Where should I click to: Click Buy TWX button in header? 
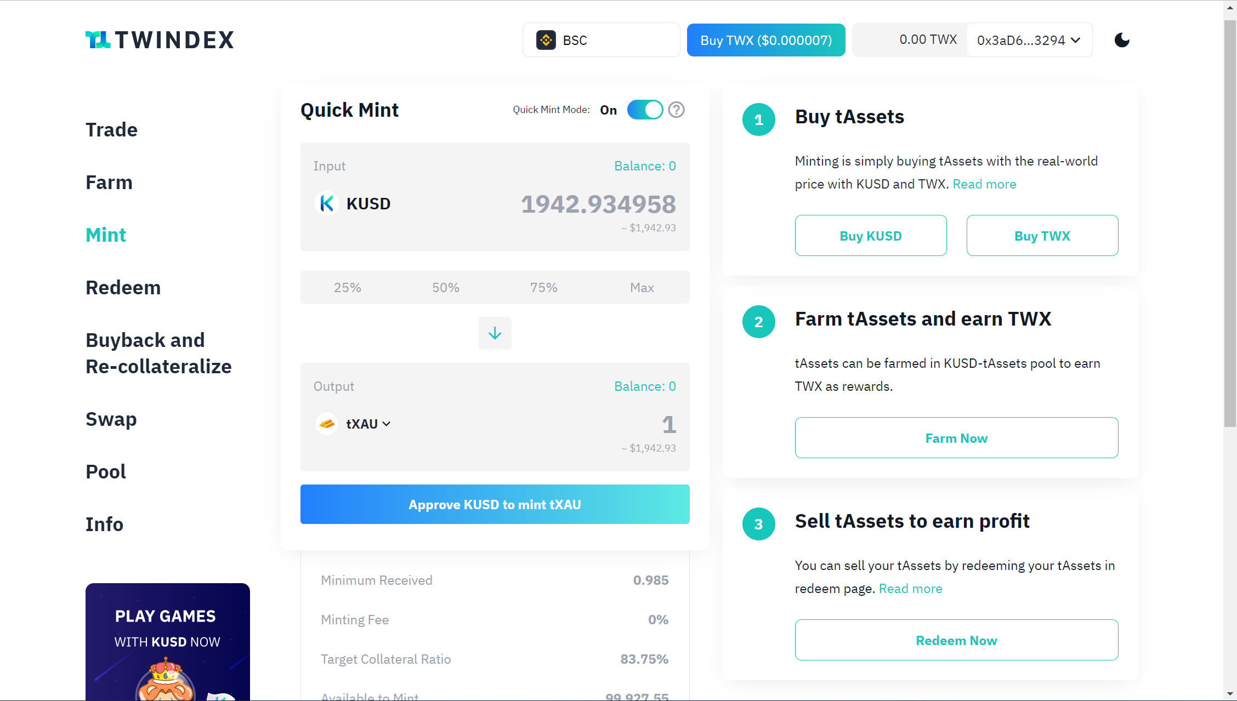click(x=765, y=39)
